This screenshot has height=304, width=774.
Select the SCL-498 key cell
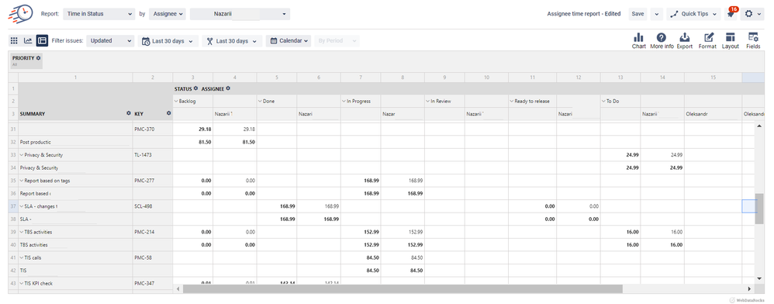(x=153, y=206)
